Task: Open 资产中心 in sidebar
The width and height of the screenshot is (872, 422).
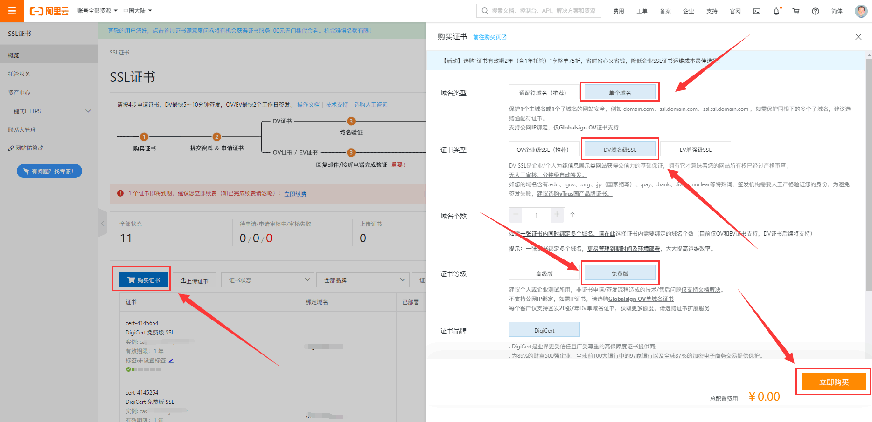Action: click(49, 93)
